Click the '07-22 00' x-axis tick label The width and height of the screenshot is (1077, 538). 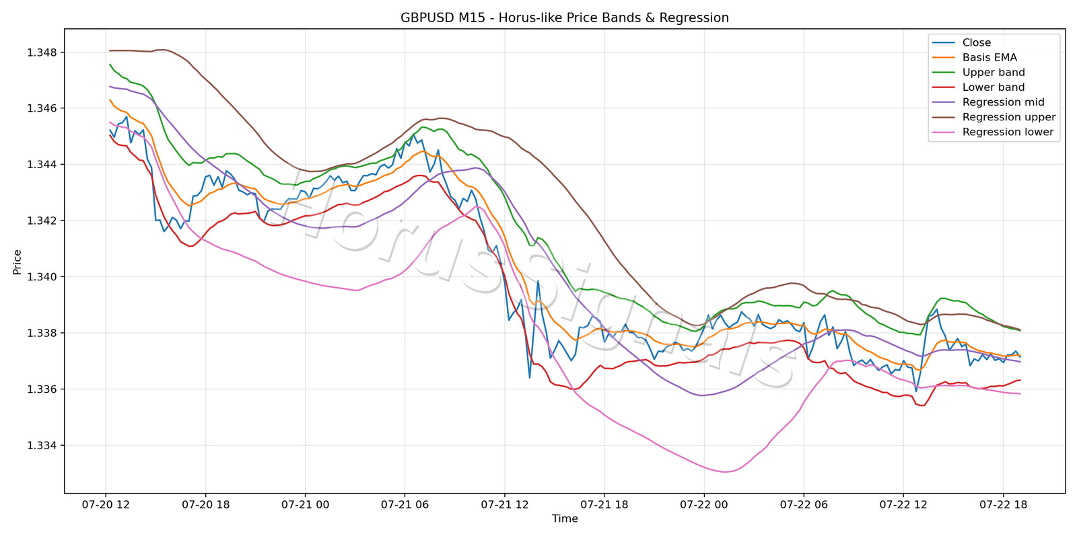[x=704, y=504]
